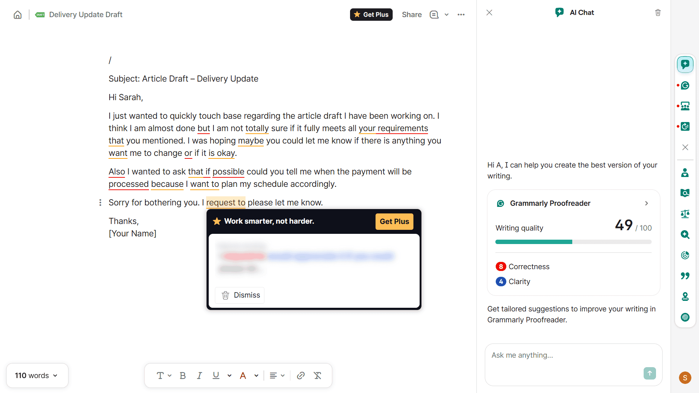Image resolution: width=699 pixels, height=393 pixels.
Task: View the 4 Clarity suggestions
Action: coord(513,282)
